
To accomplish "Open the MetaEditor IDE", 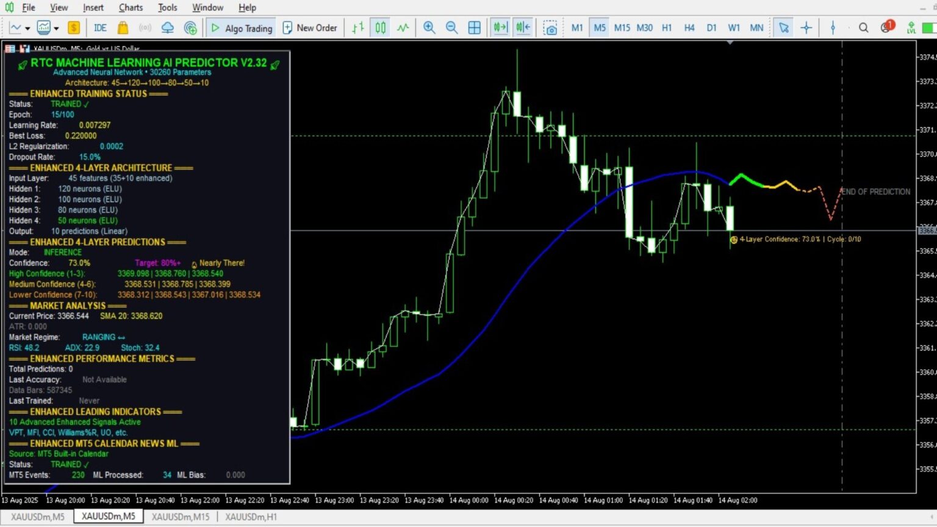I will pyautogui.click(x=101, y=27).
